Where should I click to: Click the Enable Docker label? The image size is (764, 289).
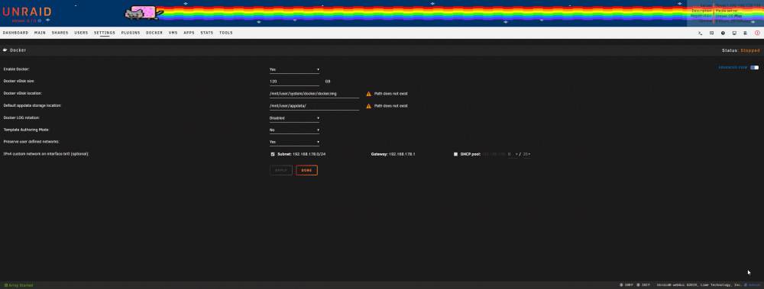(x=17, y=69)
